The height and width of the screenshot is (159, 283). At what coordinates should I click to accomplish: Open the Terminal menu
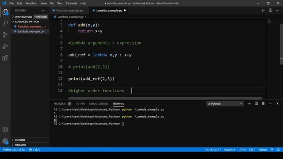71,3
